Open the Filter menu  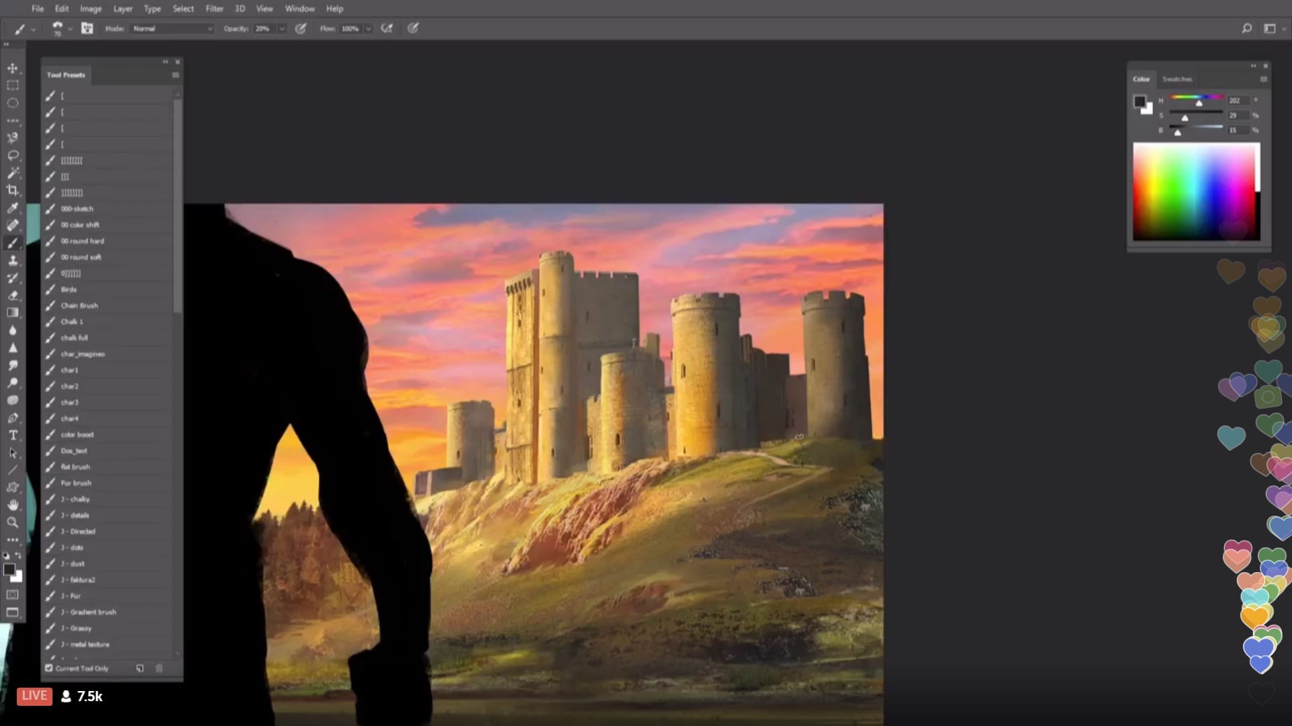click(x=214, y=9)
